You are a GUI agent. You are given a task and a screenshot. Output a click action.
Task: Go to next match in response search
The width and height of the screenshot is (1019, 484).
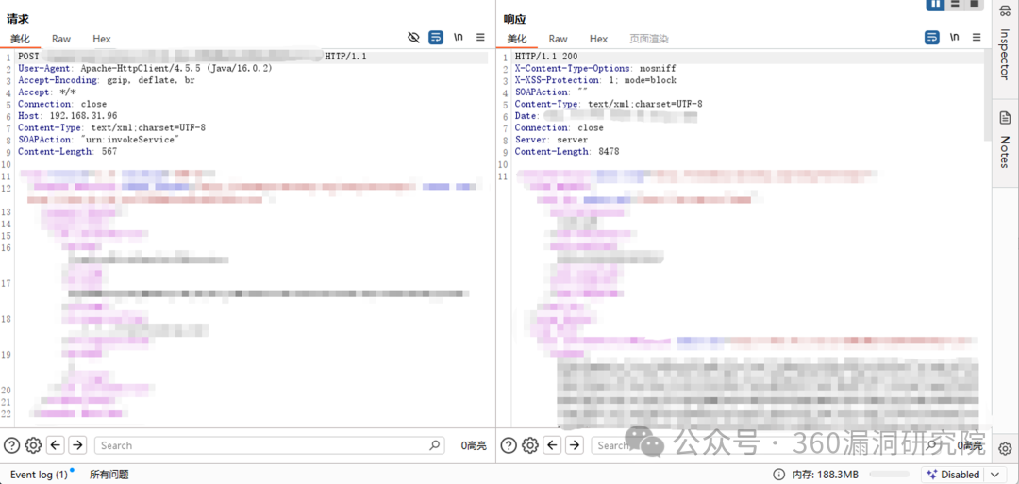click(575, 445)
